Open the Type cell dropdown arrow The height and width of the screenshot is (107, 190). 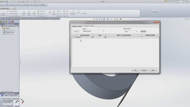click(x=105, y=37)
